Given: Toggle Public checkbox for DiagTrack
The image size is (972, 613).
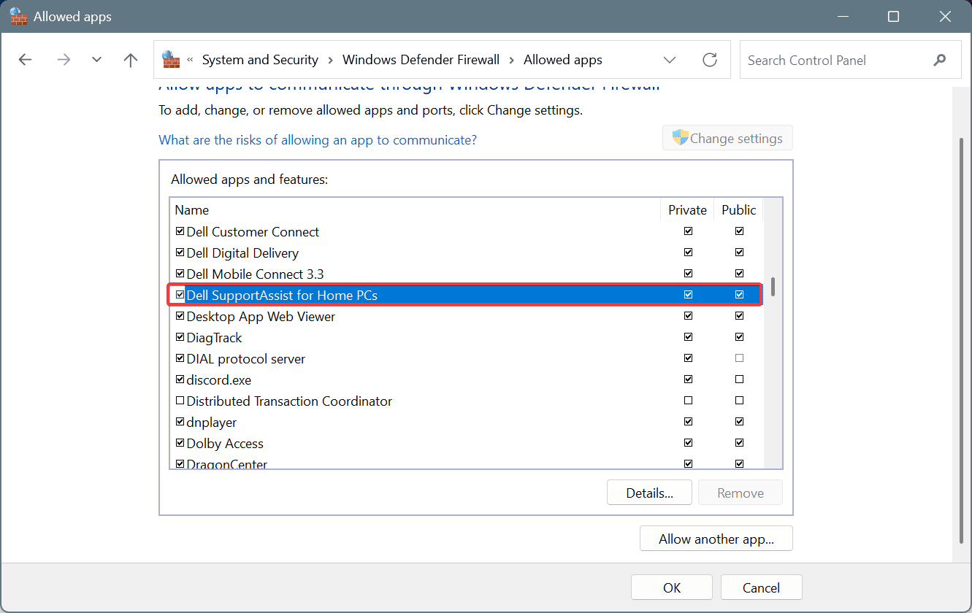Looking at the screenshot, I should [x=739, y=337].
